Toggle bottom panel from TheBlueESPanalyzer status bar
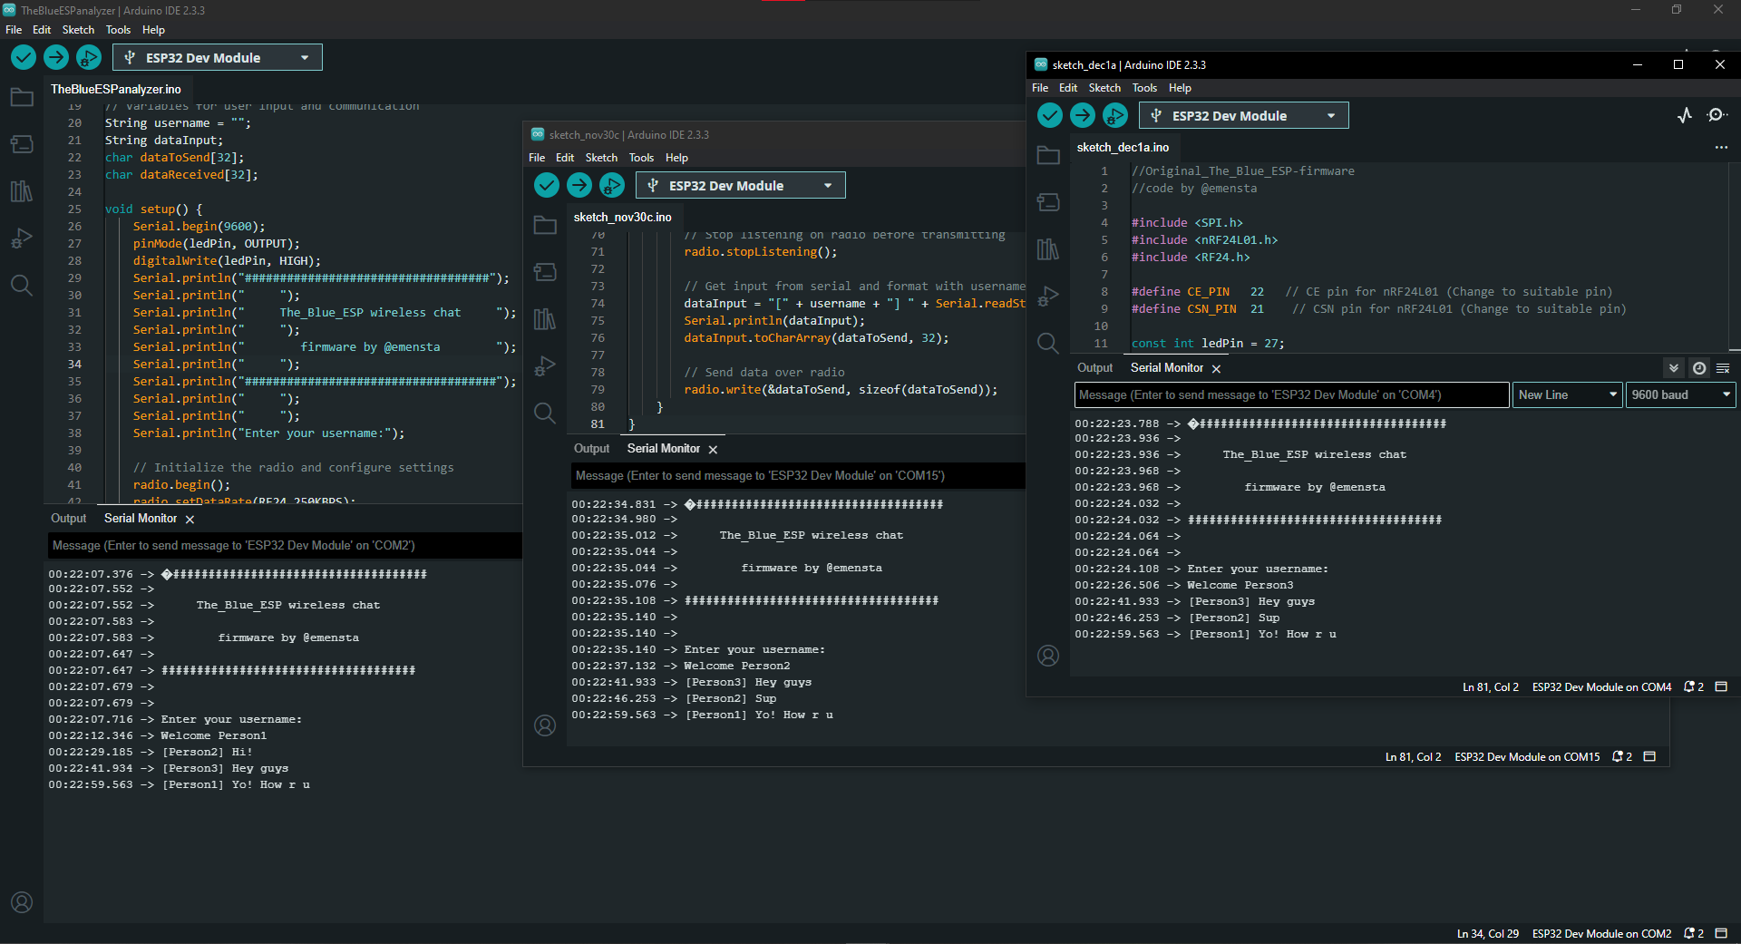Screen dimensions: 1741x944 pos(1720,933)
